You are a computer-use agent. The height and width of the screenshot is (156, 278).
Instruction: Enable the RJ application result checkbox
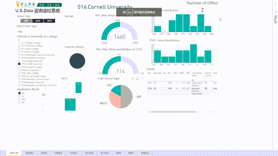19,96
